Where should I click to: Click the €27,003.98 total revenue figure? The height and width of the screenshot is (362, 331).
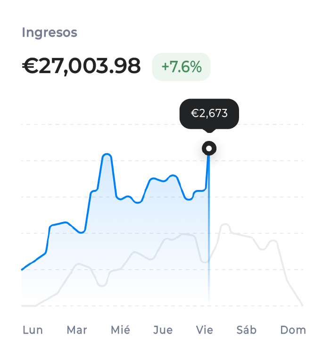click(81, 66)
